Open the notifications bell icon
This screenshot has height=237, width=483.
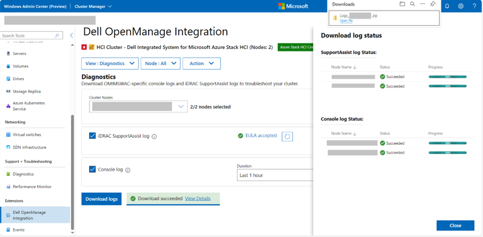coord(447,6)
